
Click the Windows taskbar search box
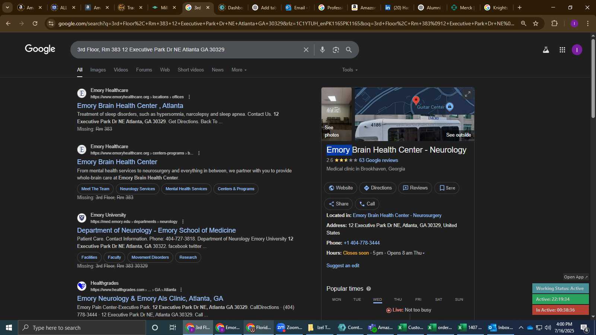[x=82, y=328]
